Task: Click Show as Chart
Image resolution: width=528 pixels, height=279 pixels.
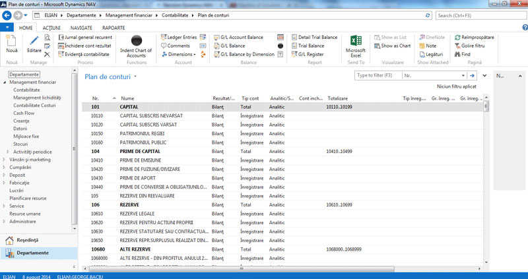Action: pos(393,46)
